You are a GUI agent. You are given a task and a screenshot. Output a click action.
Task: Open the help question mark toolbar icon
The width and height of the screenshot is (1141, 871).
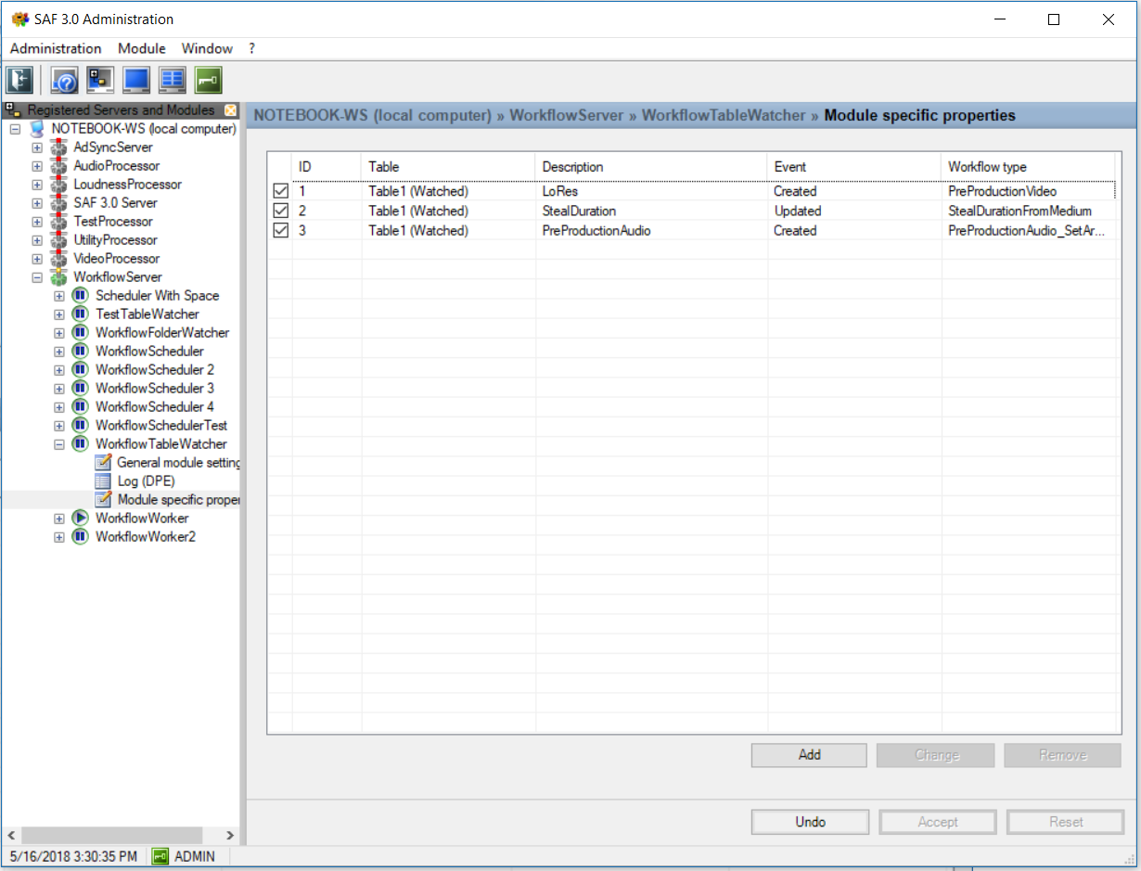pyautogui.click(x=64, y=80)
